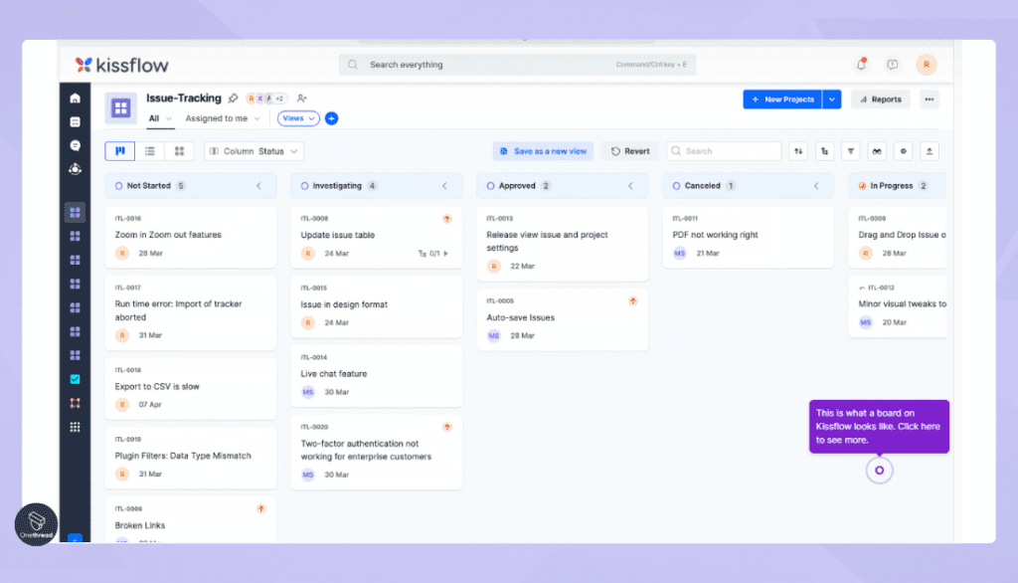Open the notifications bell
The width and height of the screenshot is (1018, 583).
[x=861, y=65]
